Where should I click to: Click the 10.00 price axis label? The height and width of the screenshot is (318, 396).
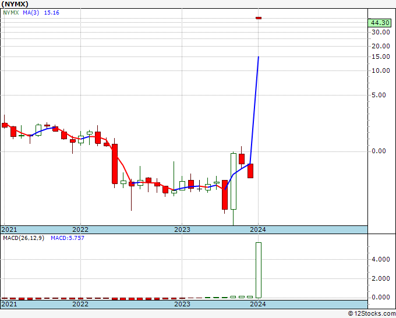(x=381, y=70)
